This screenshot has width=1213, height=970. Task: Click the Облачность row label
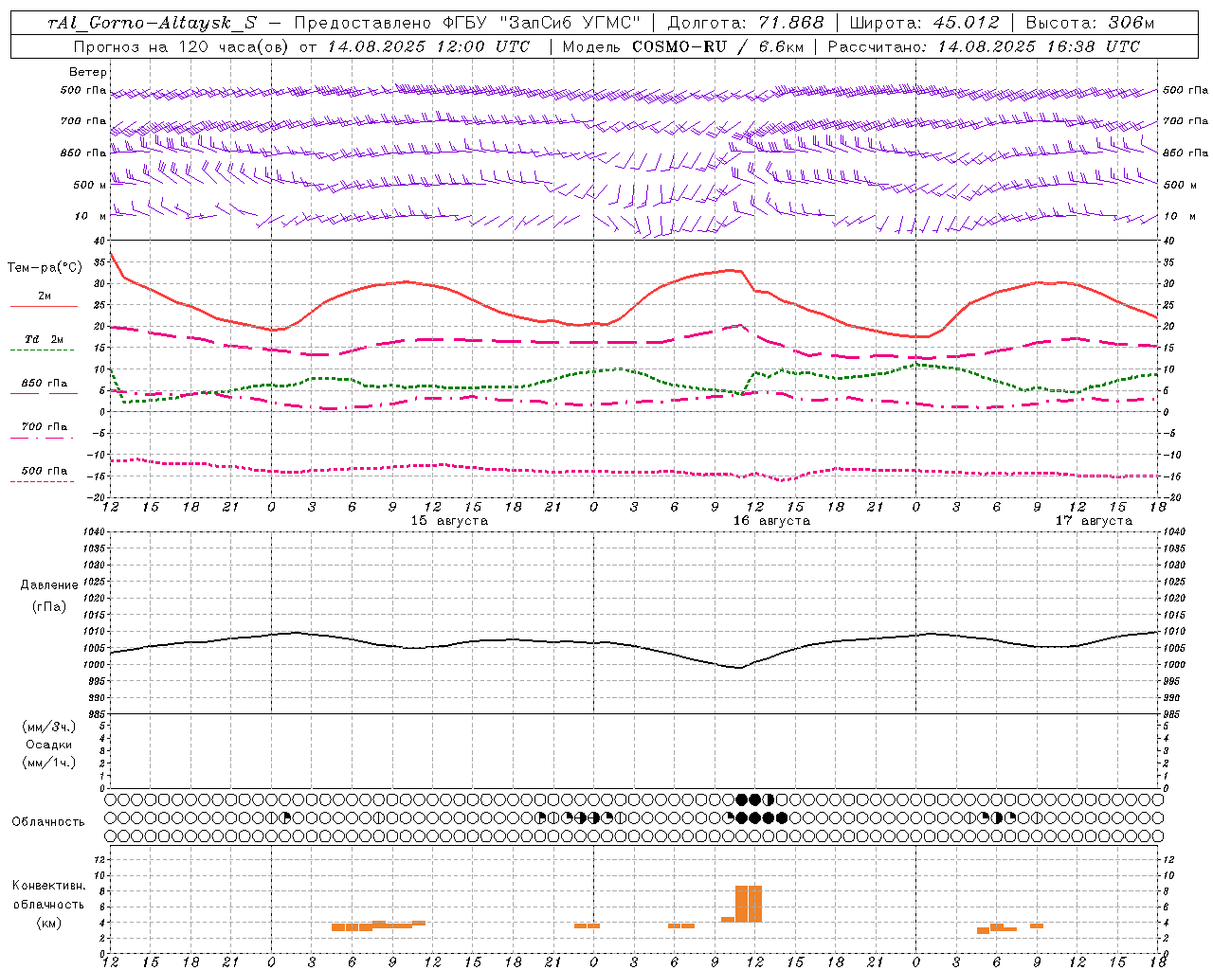click(x=48, y=822)
